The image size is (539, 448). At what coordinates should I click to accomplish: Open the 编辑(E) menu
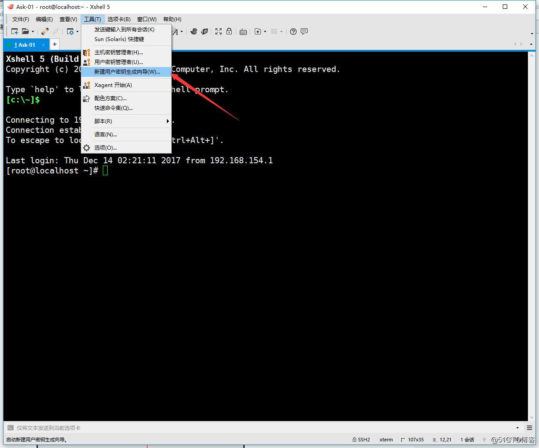click(44, 19)
